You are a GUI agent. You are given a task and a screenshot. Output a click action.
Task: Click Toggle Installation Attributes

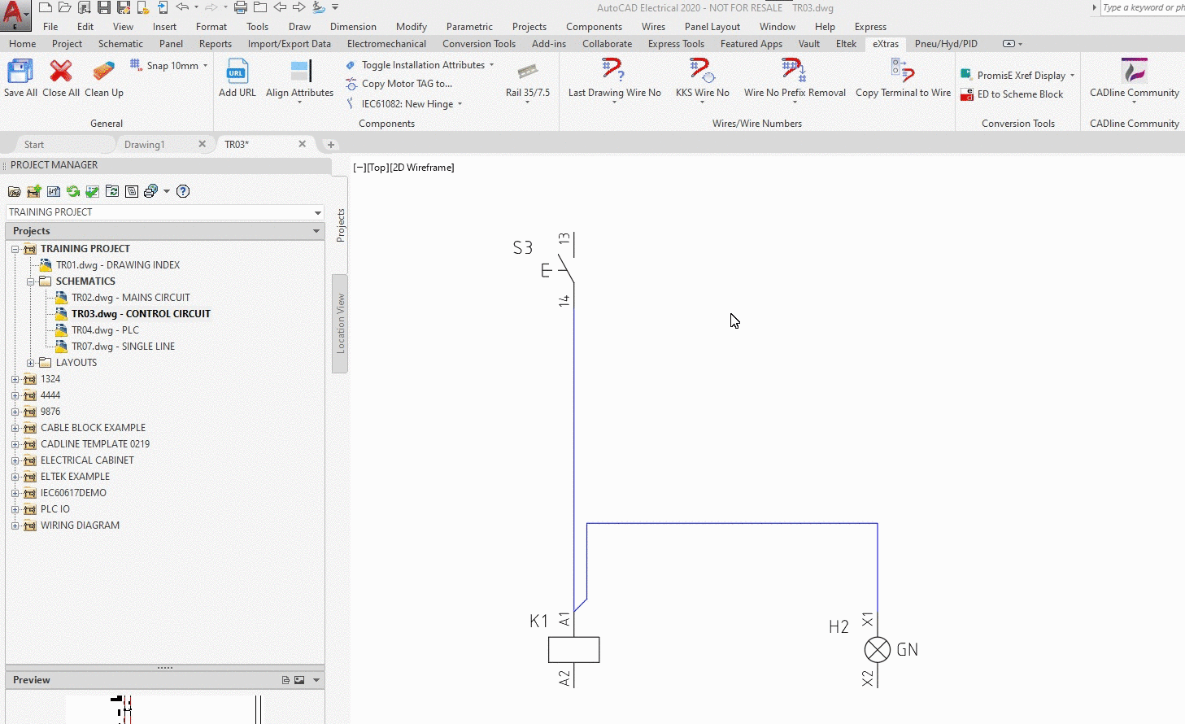click(x=422, y=65)
